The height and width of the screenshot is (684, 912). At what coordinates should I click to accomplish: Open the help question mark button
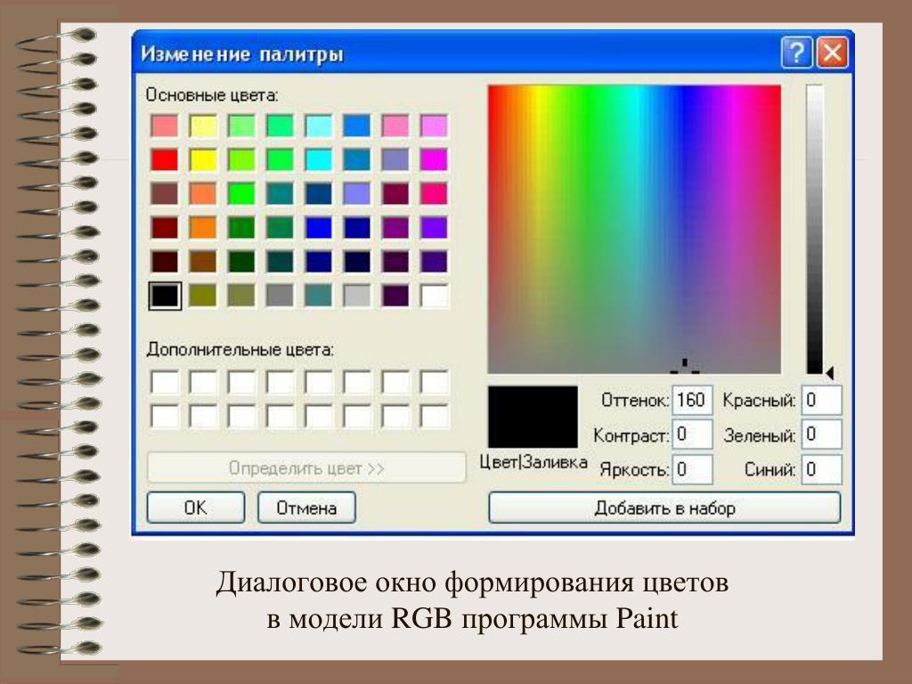pyautogui.click(x=796, y=53)
